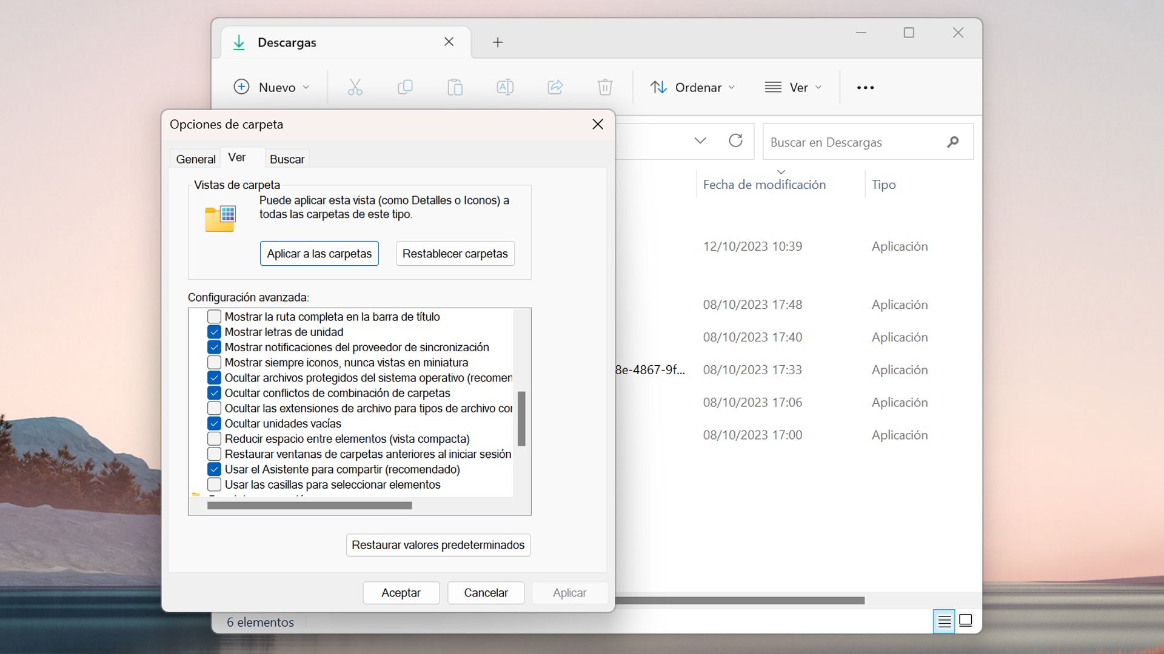Open the Ver dropdown in the toolbar

pyautogui.click(x=793, y=87)
